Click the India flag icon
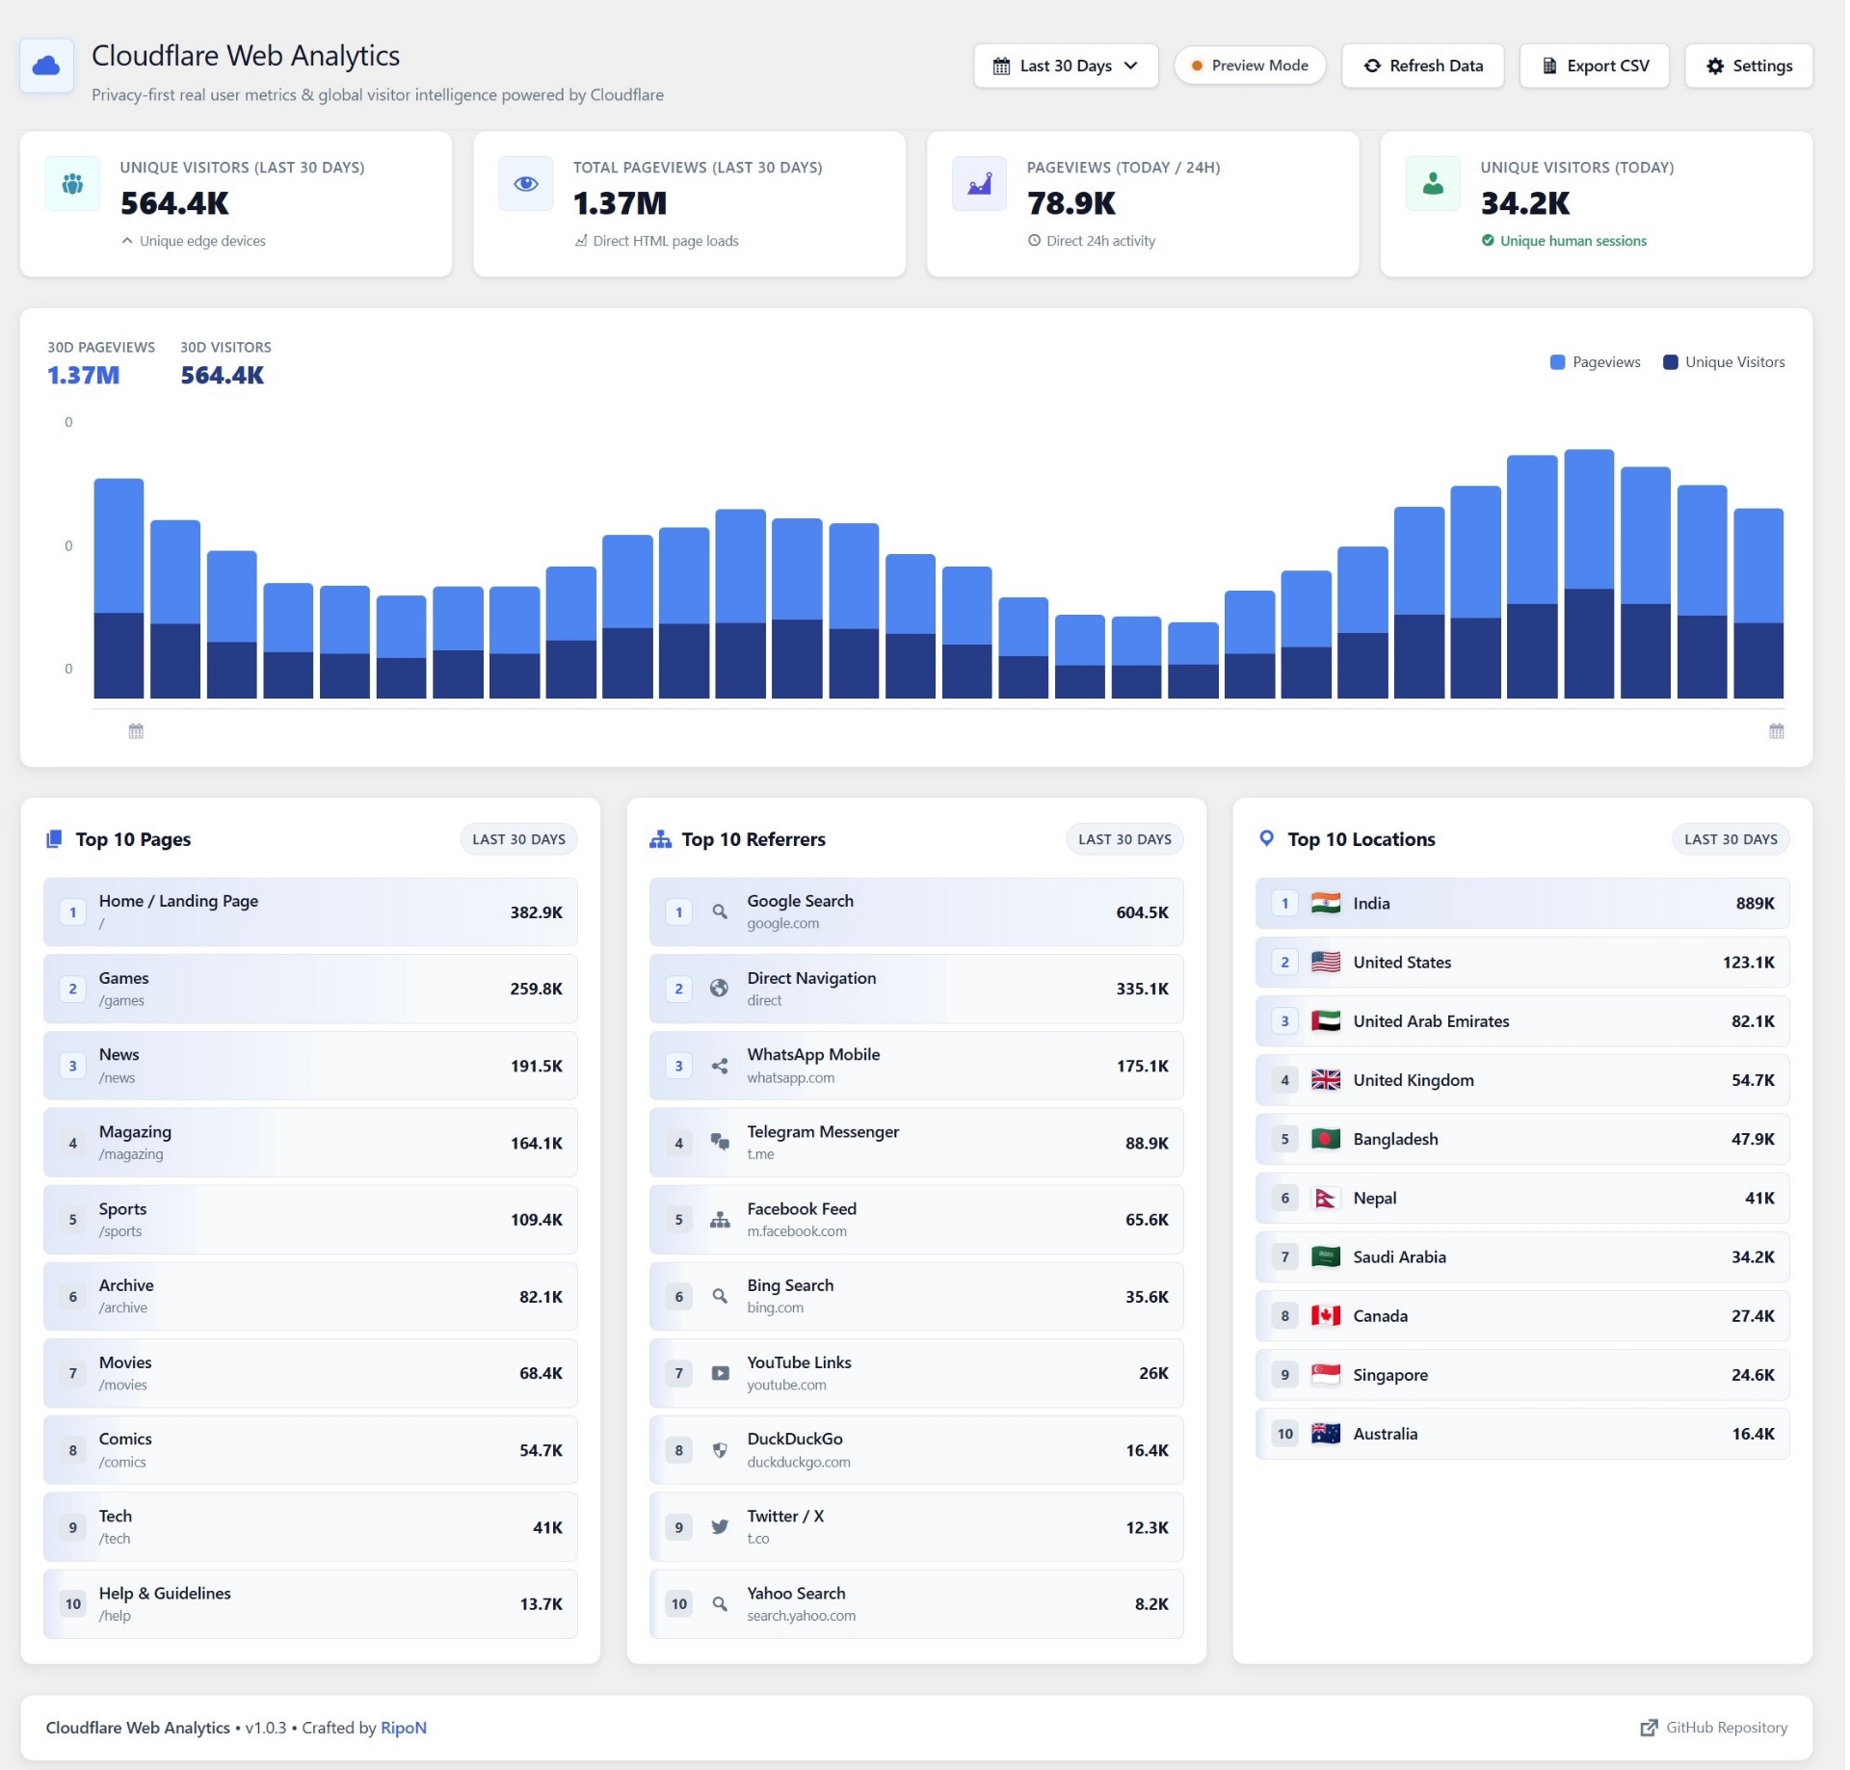 click(x=1326, y=903)
